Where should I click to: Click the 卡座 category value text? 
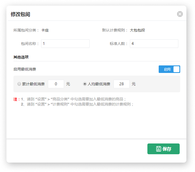(x=45, y=30)
